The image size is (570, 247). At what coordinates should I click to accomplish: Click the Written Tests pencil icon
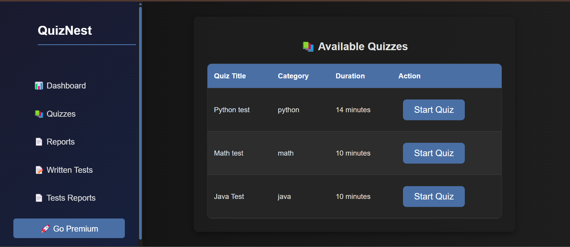39,170
